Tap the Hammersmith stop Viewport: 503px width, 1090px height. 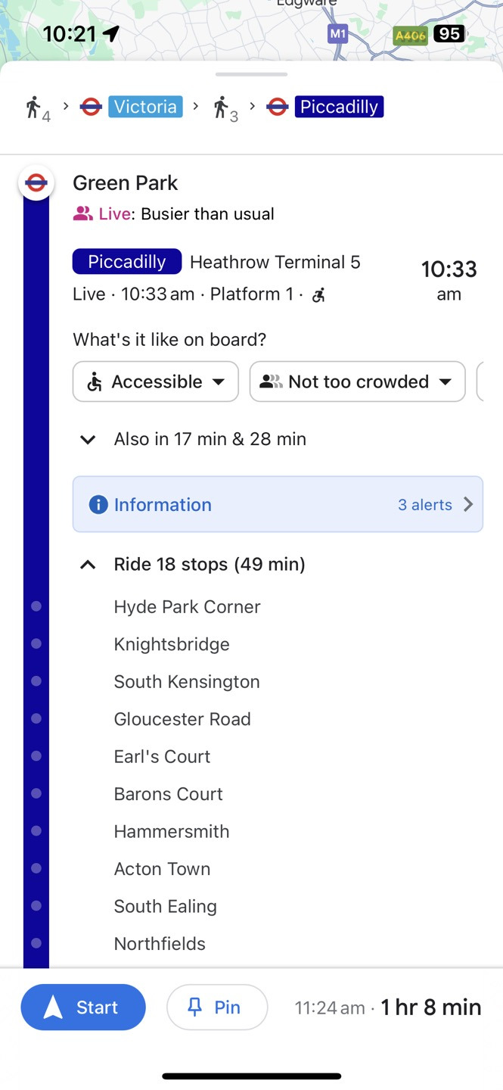pyautogui.click(x=172, y=831)
